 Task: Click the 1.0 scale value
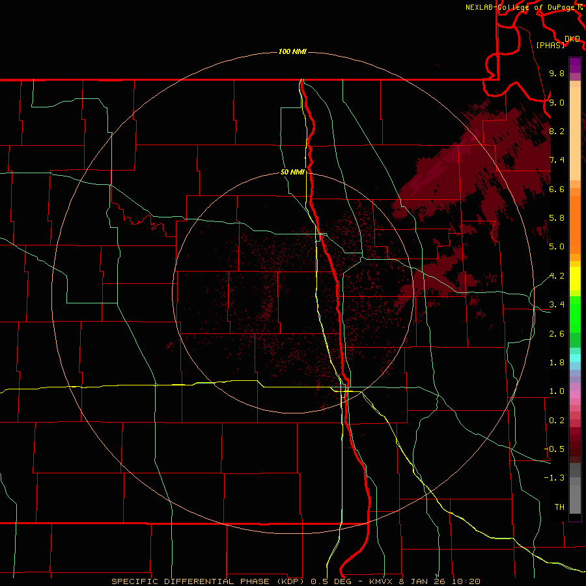pyautogui.click(x=557, y=391)
